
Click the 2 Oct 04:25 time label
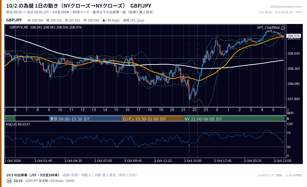73,161
